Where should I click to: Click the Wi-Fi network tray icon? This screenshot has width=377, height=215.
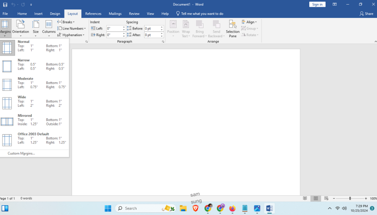point(338,208)
